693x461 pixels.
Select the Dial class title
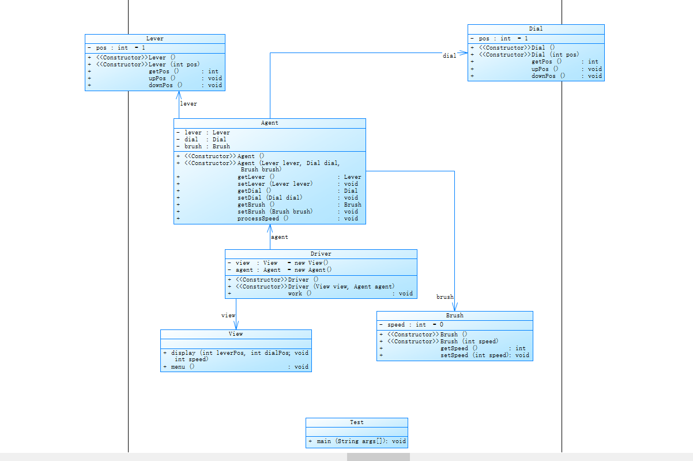tap(536, 29)
